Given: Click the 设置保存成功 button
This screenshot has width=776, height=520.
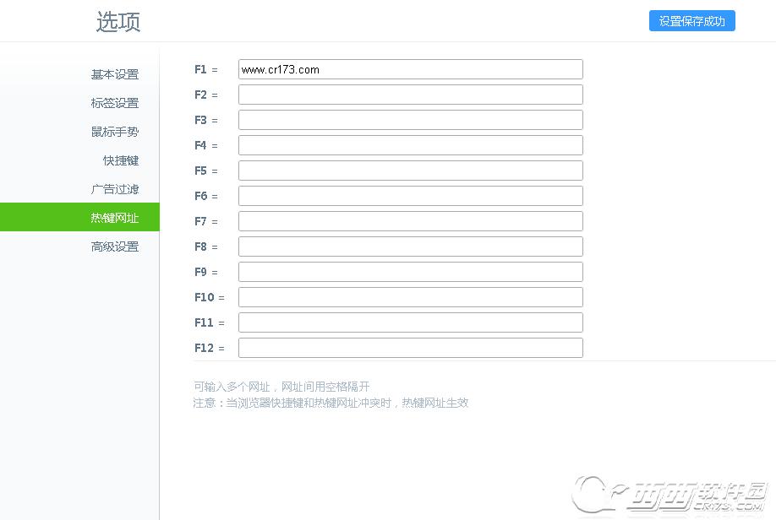Looking at the screenshot, I should click(691, 21).
